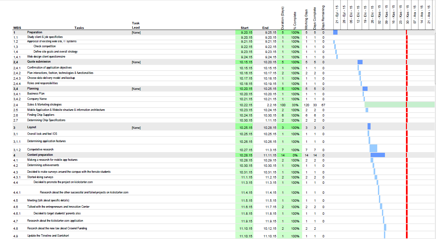The width and height of the screenshot is (436, 239).
Task: Click the days remaining value 67
Action: point(323,105)
